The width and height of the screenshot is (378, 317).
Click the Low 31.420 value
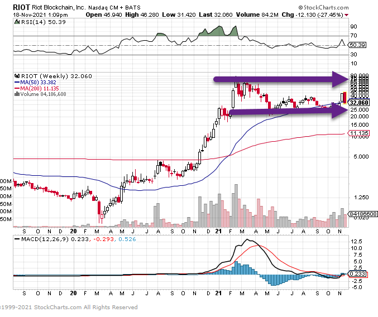point(179,15)
